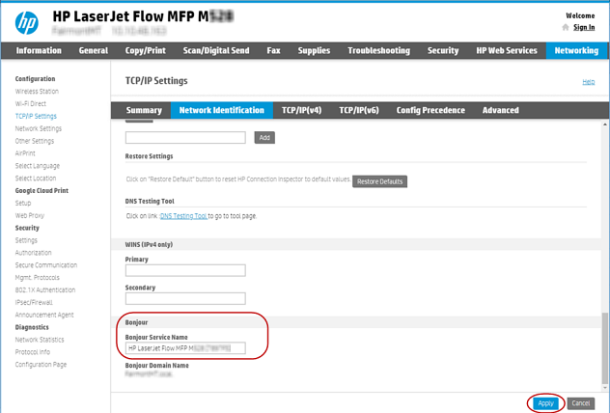Click the home icon beside Sign In

[566, 27]
